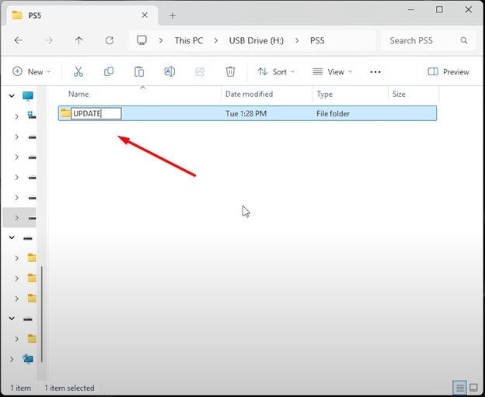Collapse the sidebar node with blue monitor
Screen dimensions: 485x397
(x=12, y=96)
